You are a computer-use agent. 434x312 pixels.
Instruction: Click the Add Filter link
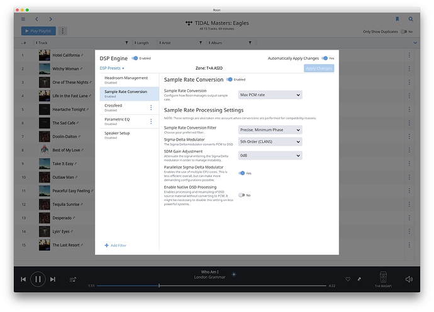(118, 245)
